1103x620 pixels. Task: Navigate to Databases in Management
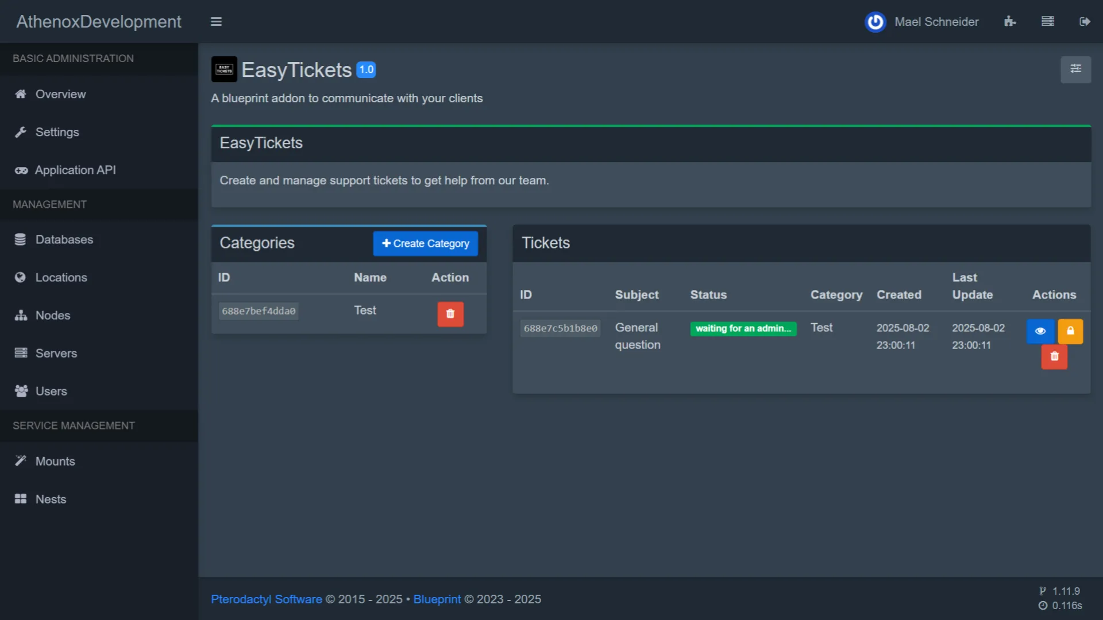(x=64, y=239)
